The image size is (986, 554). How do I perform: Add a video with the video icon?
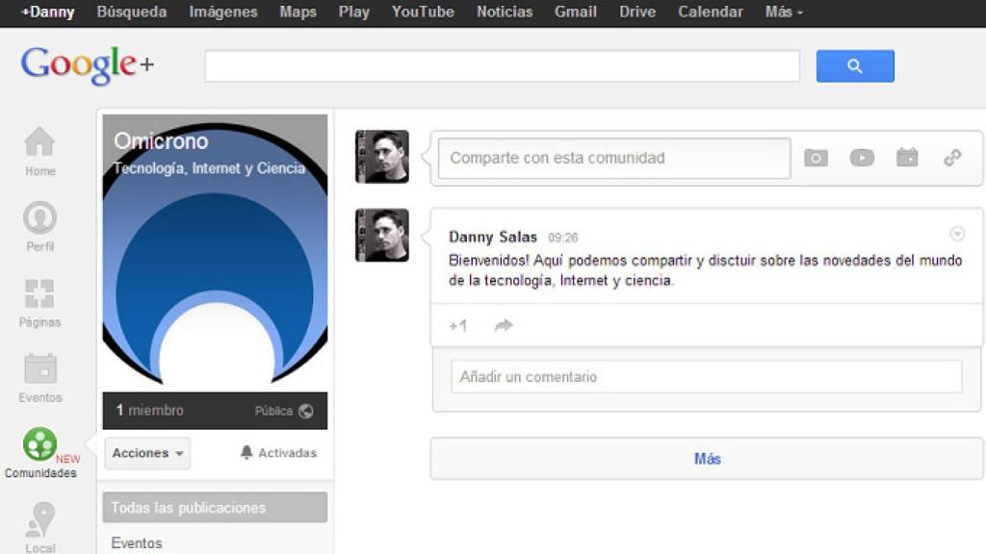(x=862, y=158)
